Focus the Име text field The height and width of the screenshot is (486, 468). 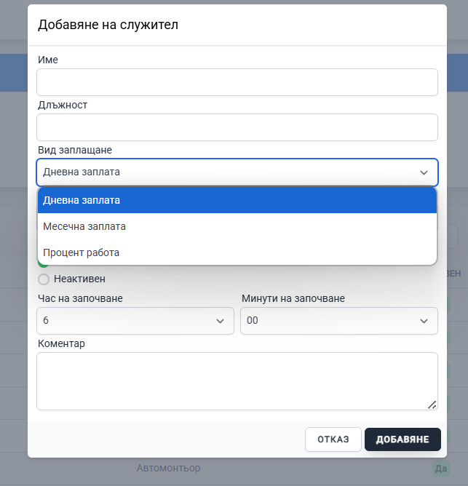pyautogui.click(x=237, y=82)
